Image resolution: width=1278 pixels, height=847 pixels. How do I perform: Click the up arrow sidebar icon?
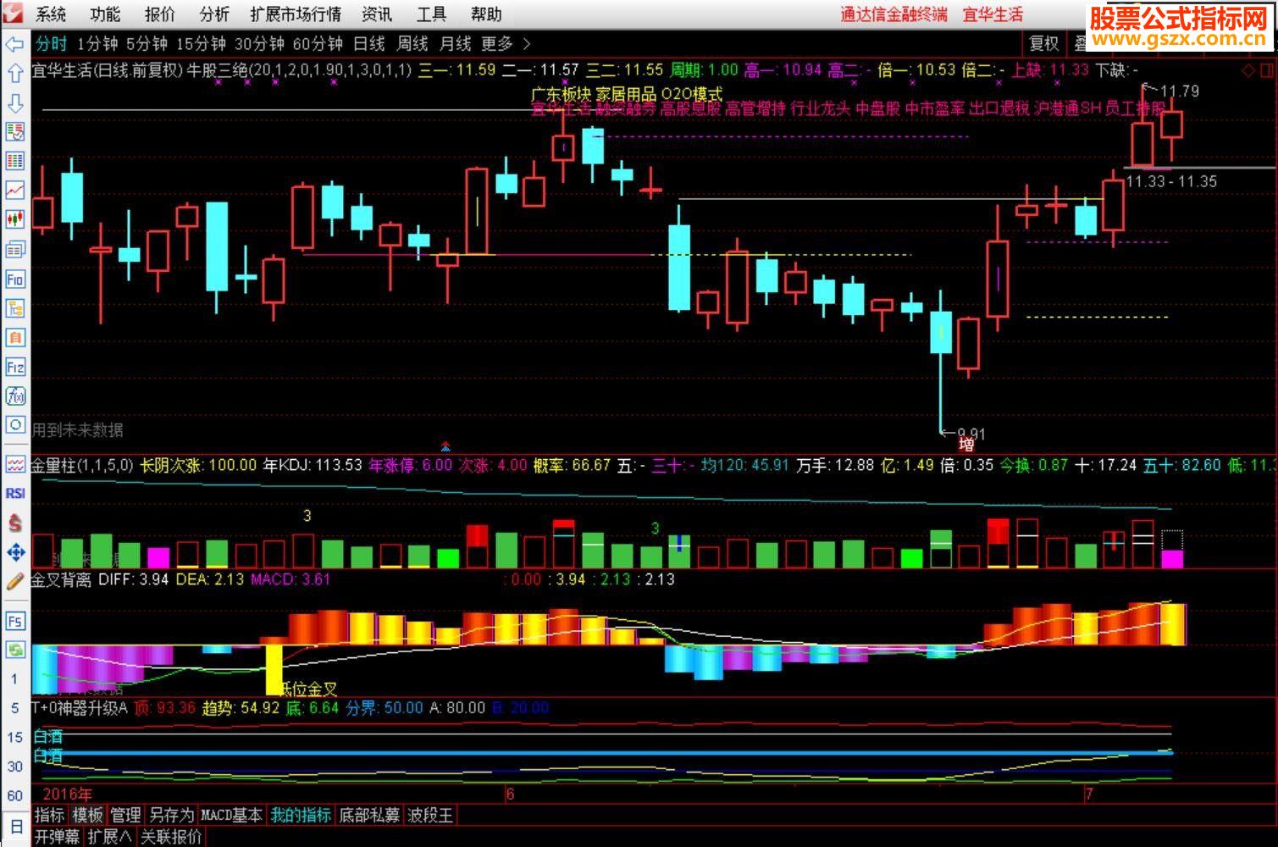pos(14,74)
